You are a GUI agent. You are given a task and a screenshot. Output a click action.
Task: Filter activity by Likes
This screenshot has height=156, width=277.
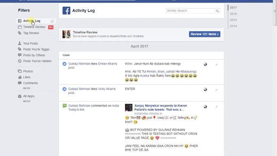tap(27, 77)
